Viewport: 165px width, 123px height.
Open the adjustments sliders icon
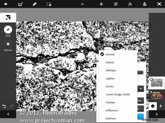click(x=116, y=4)
